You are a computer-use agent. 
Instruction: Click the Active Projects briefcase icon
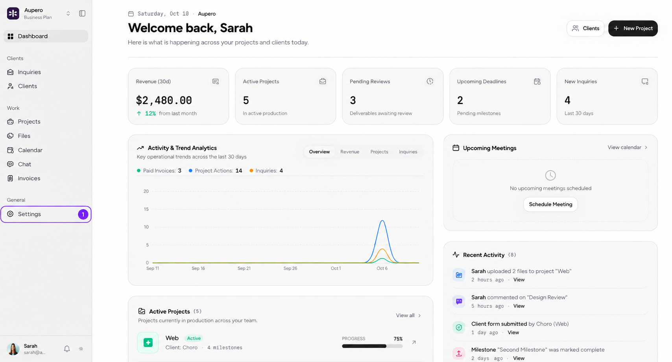[x=323, y=81]
